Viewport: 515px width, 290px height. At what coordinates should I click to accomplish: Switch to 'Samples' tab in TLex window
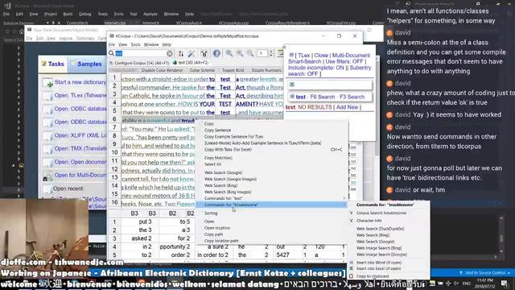click(x=87, y=64)
